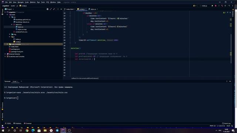
Task: Select package-lock.json file in tree
Action: point(17,52)
